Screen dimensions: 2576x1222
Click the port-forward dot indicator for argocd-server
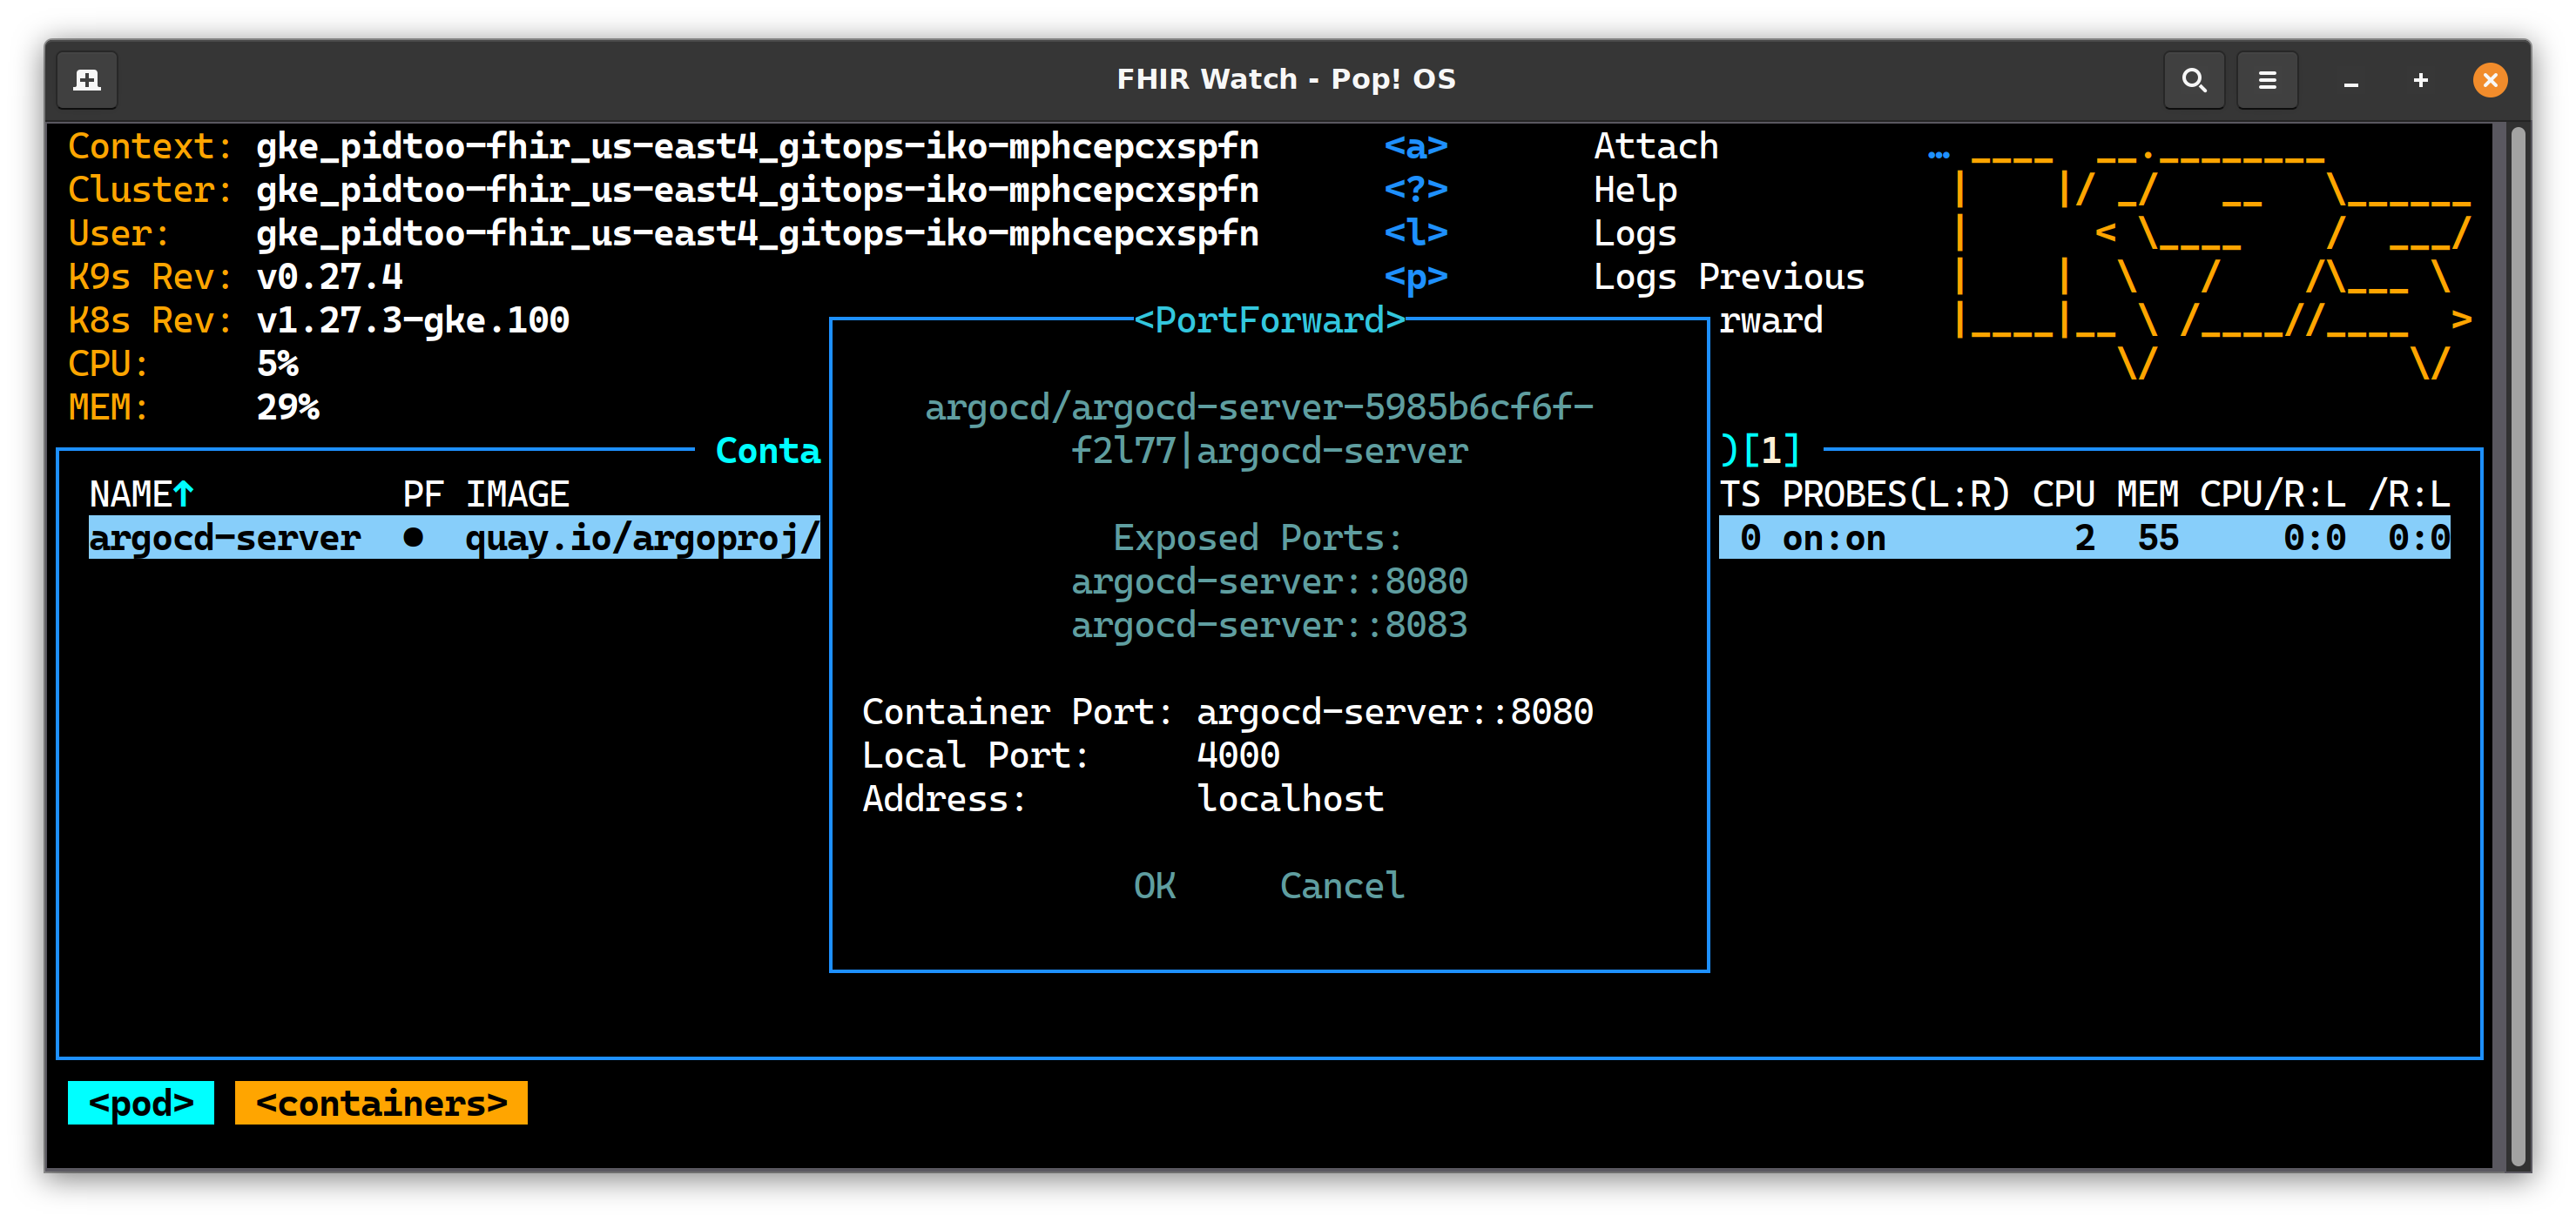(x=413, y=538)
